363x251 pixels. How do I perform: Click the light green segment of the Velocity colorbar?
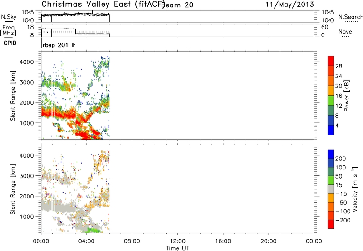(x=331, y=180)
